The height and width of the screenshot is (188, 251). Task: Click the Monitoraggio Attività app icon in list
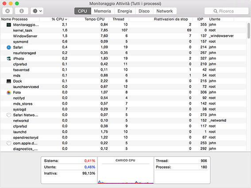(x=9, y=25)
